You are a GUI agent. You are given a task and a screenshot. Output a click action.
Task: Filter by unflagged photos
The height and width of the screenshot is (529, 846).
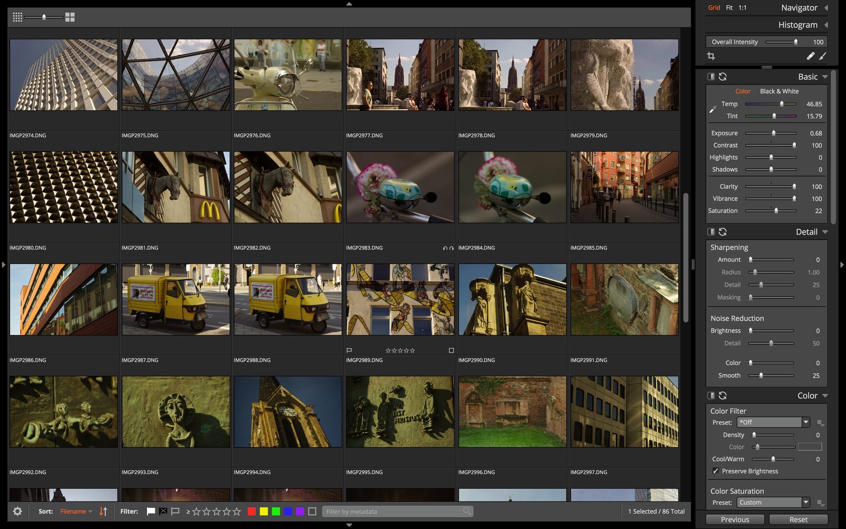click(175, 511)
